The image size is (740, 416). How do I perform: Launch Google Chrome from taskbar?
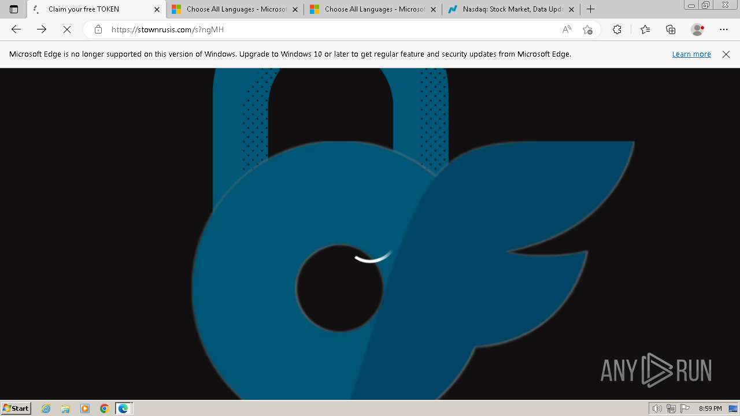(x=105, y=408)
